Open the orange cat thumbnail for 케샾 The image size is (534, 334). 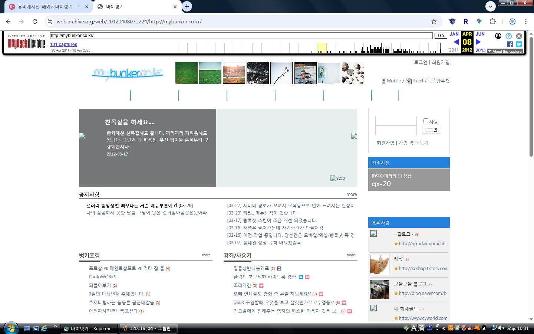[380, 265]
